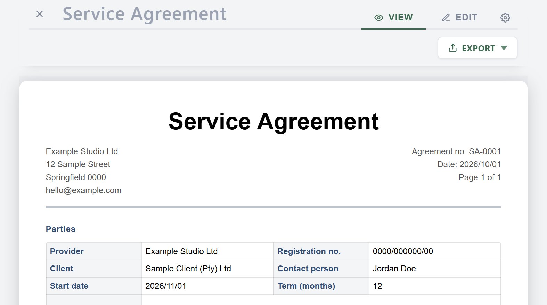
Task: Click the hello@example.com email text
Action: (x=83, y=190)
